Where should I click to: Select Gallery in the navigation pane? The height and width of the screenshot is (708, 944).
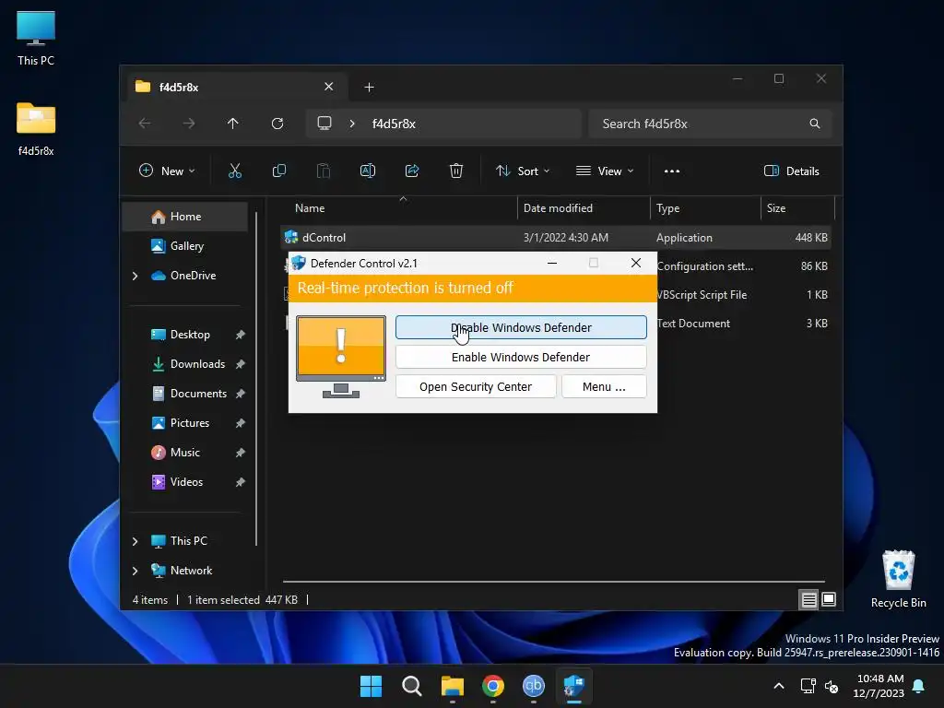(185, 245)
